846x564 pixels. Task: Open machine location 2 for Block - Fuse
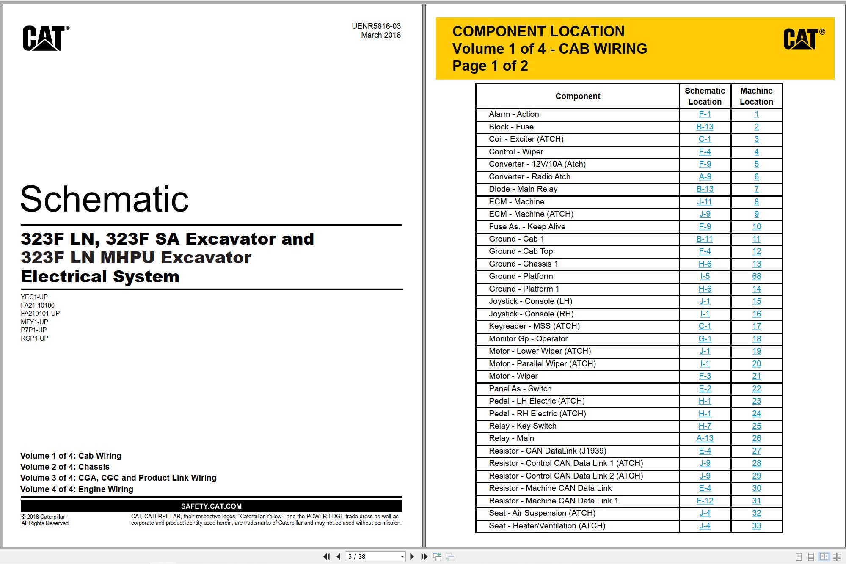coord(756,127)
